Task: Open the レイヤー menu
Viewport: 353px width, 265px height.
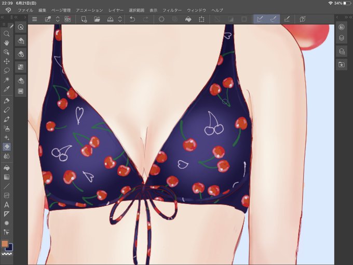Action: tap(116, 10)
